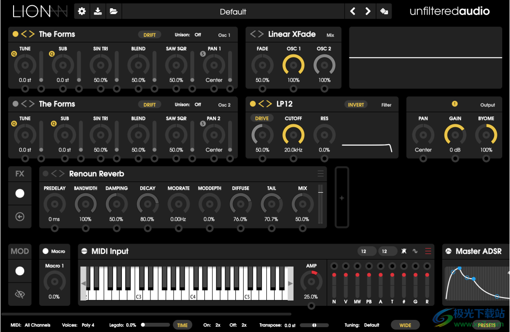Image resolution: width=510 pixels, height=332 pixels.
Task: Click the save preset download icon
Action: 98,11
